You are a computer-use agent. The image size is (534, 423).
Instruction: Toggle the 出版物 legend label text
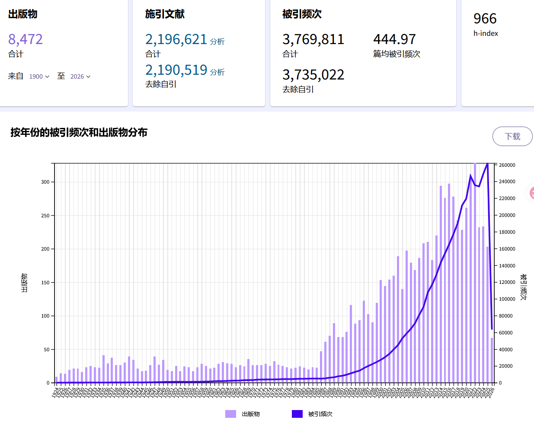pos(251,414)
